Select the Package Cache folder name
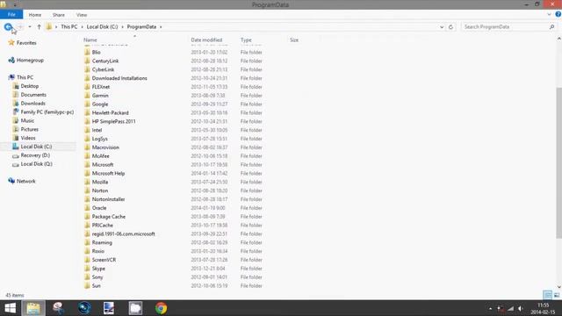Image resolution: width=562 pixels, height=316 pixels. coord(109,217)
